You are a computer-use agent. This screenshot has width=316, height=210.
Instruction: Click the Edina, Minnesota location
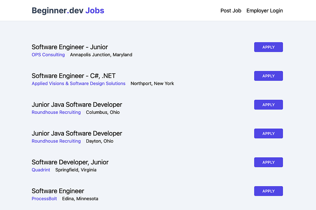click(80, 199)
